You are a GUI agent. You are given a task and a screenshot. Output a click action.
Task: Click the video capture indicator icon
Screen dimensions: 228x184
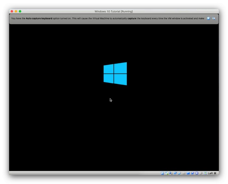(x=193, y=173)
